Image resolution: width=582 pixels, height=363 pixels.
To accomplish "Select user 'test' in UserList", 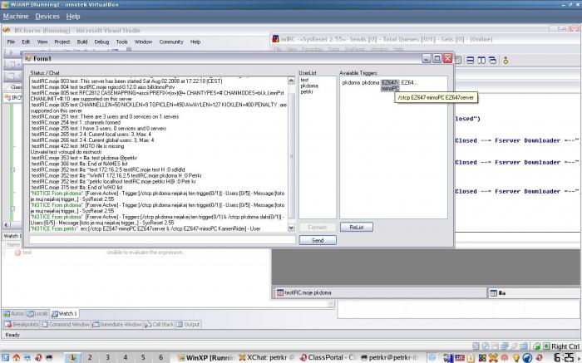I will (305, 80).
